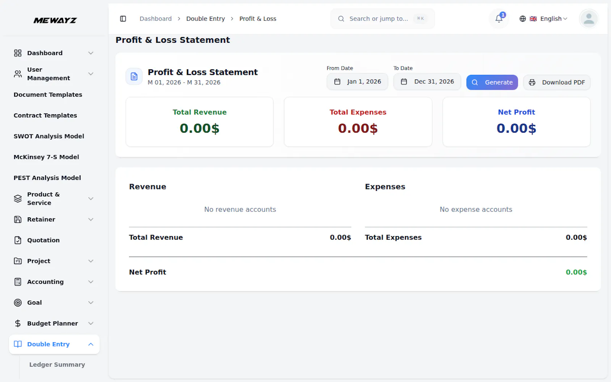Click the Budget Planner dollar icon
Image resolution: width=611 pixels, height=382 pixels.
point(18,324)
